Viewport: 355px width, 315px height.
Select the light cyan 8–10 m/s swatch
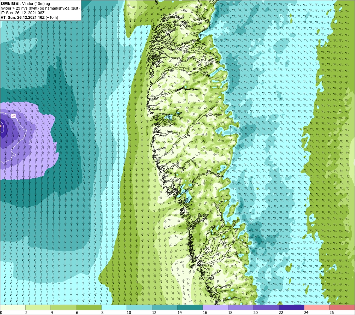(x=114, y=307)
